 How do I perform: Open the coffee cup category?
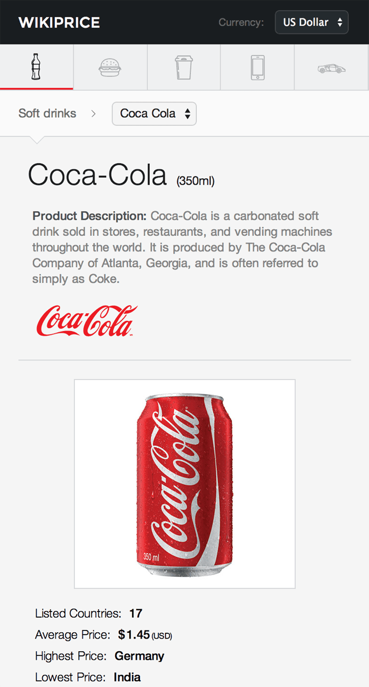pos(184,67)
